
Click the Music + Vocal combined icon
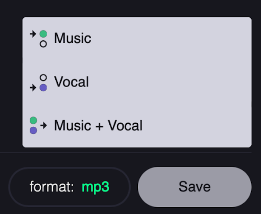(x=38, y=125)
